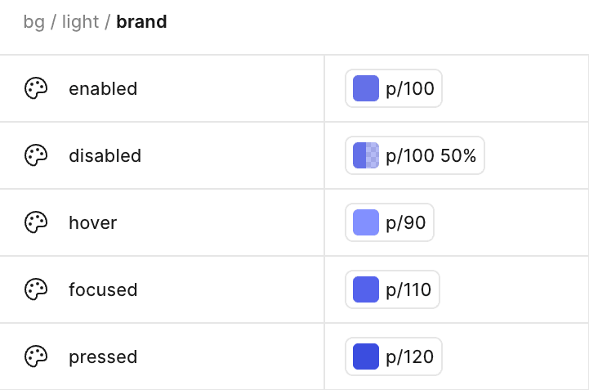This screenshot has width=589, height=390.
Task: Click the palette icon beside focused
Action: [36, 289]
